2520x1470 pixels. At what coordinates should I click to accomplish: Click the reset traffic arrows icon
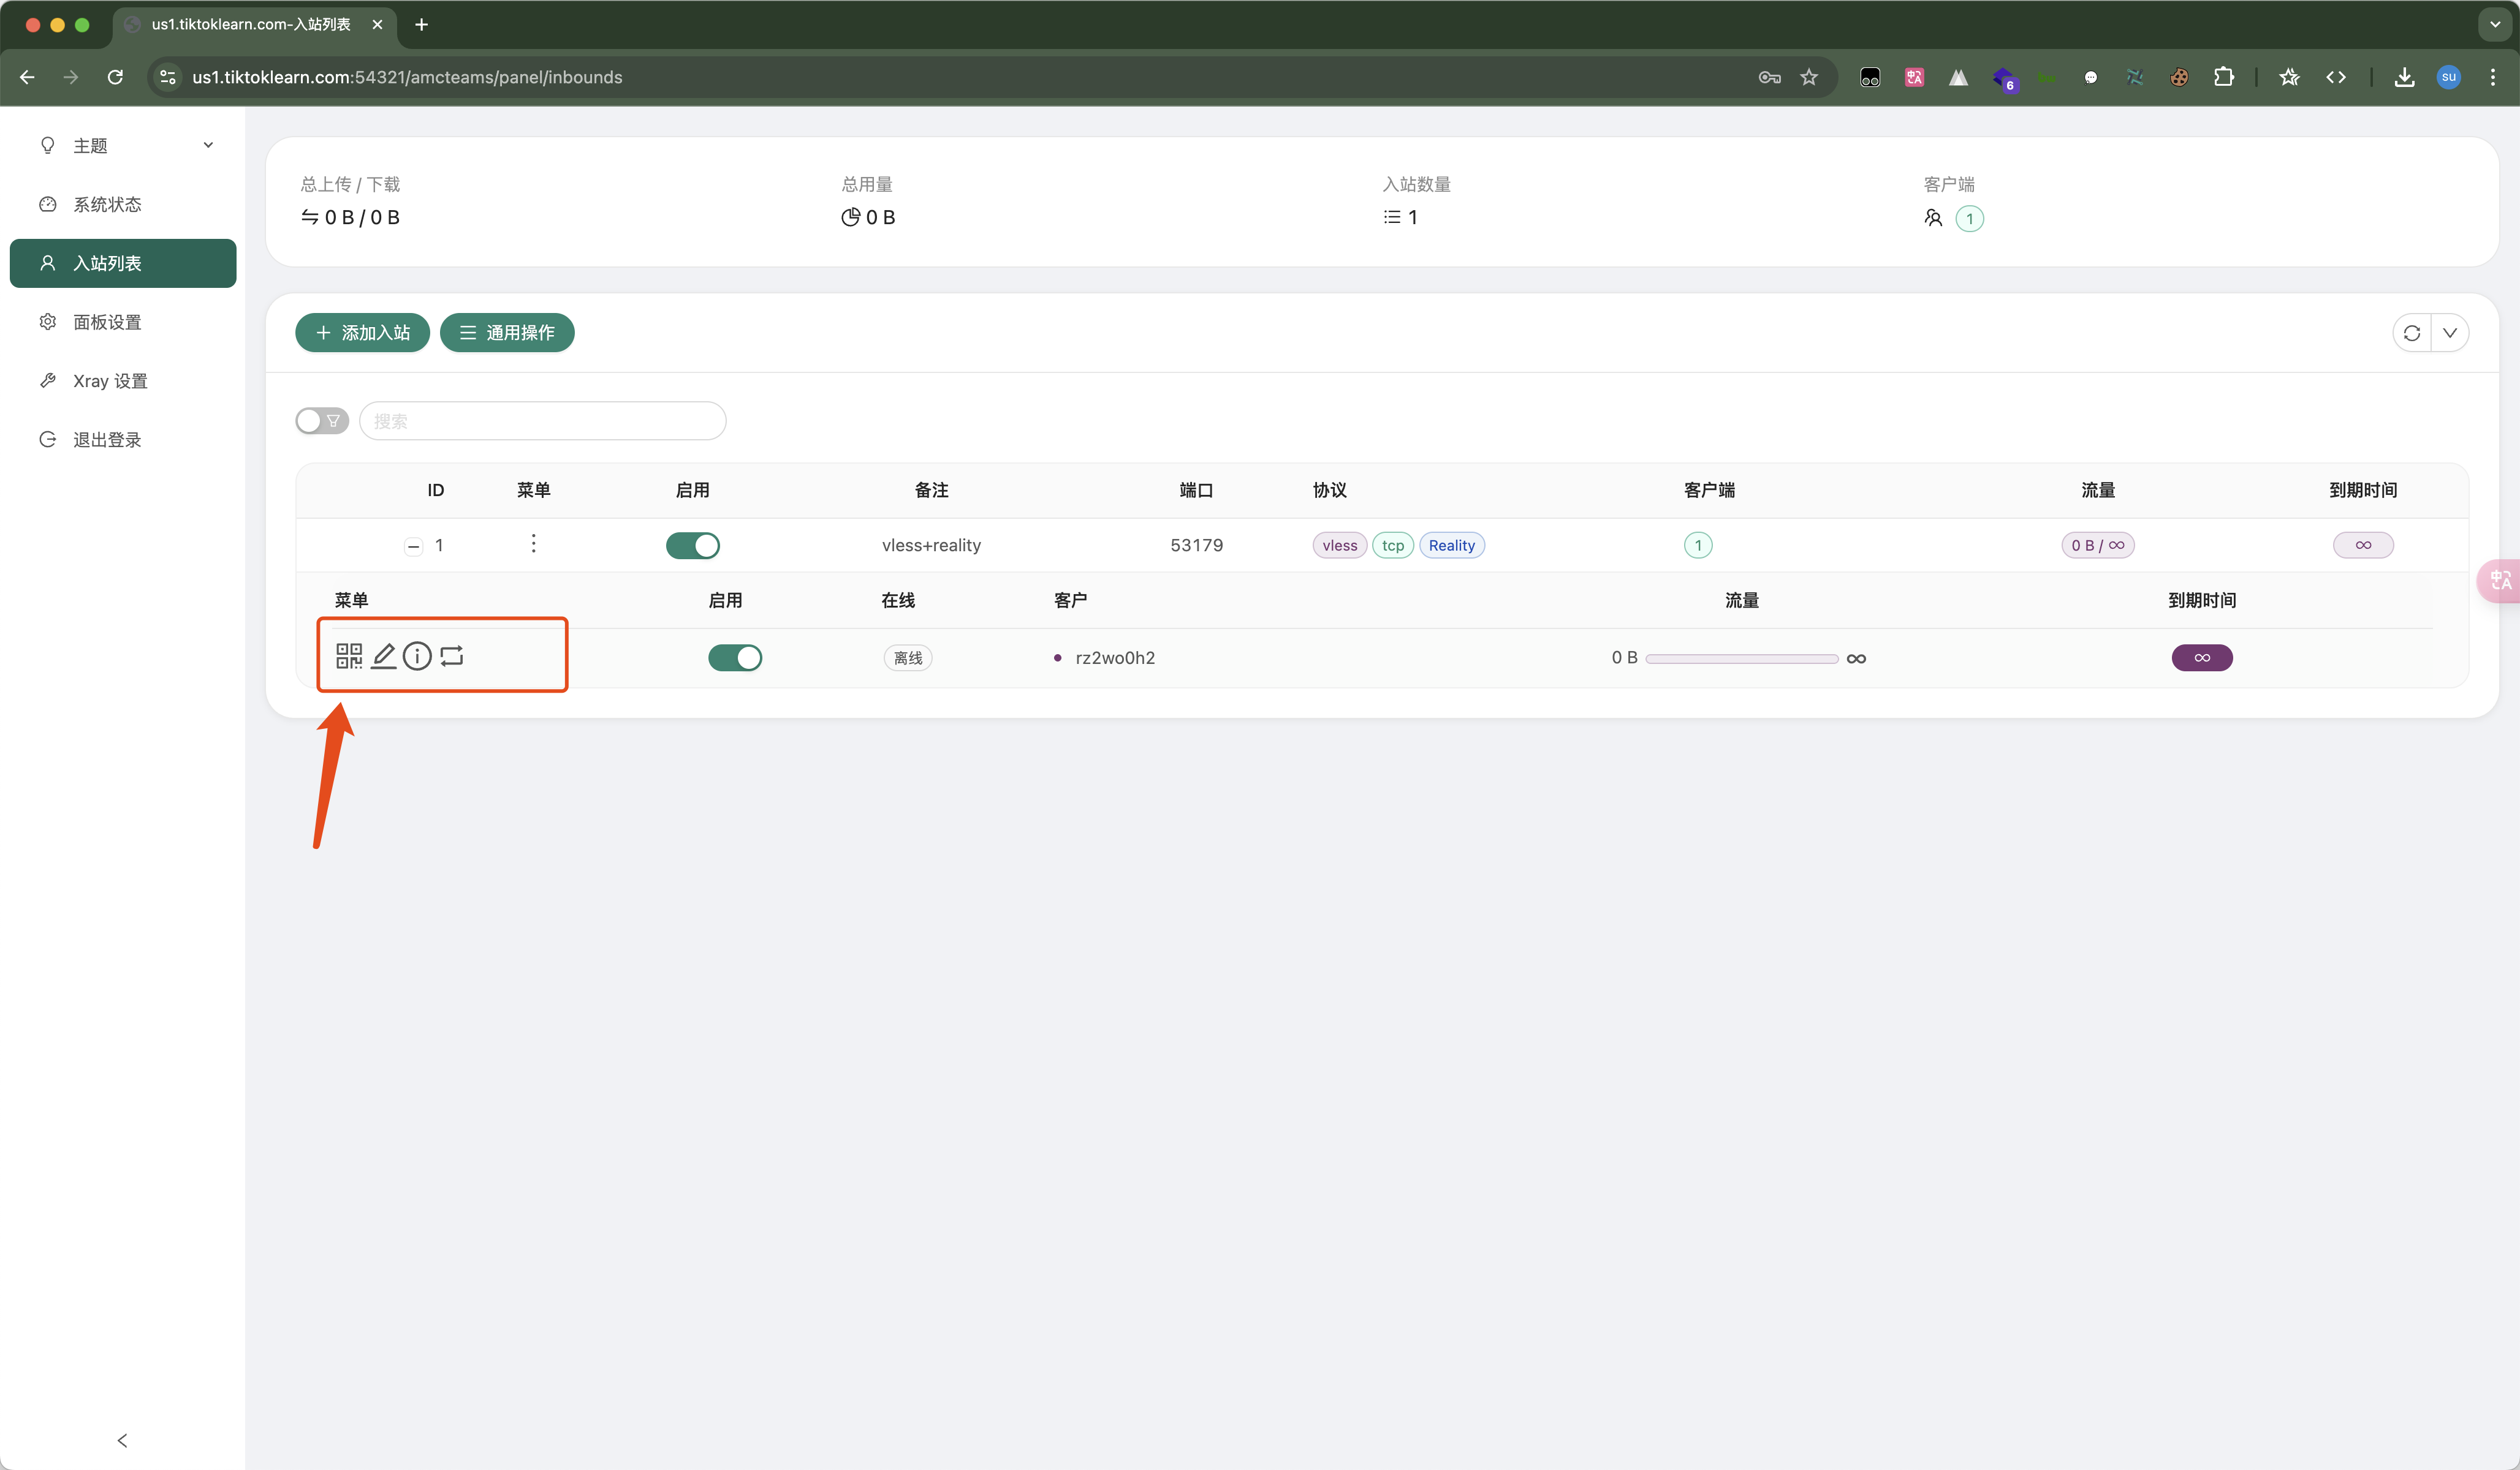[452, 655]
